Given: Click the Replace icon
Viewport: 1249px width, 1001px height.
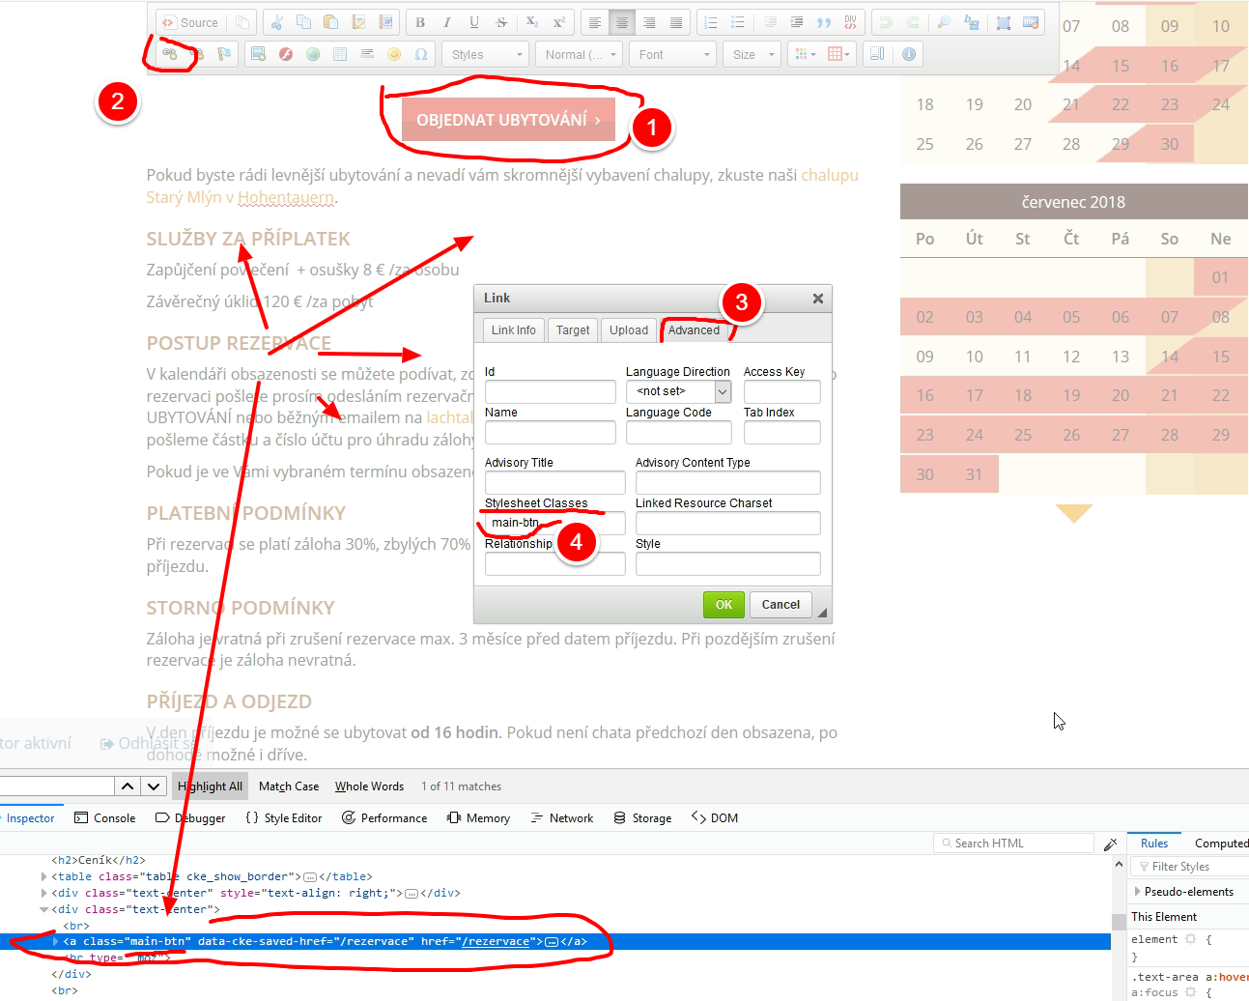Looking at the screenshot, I should coord(972,22).
